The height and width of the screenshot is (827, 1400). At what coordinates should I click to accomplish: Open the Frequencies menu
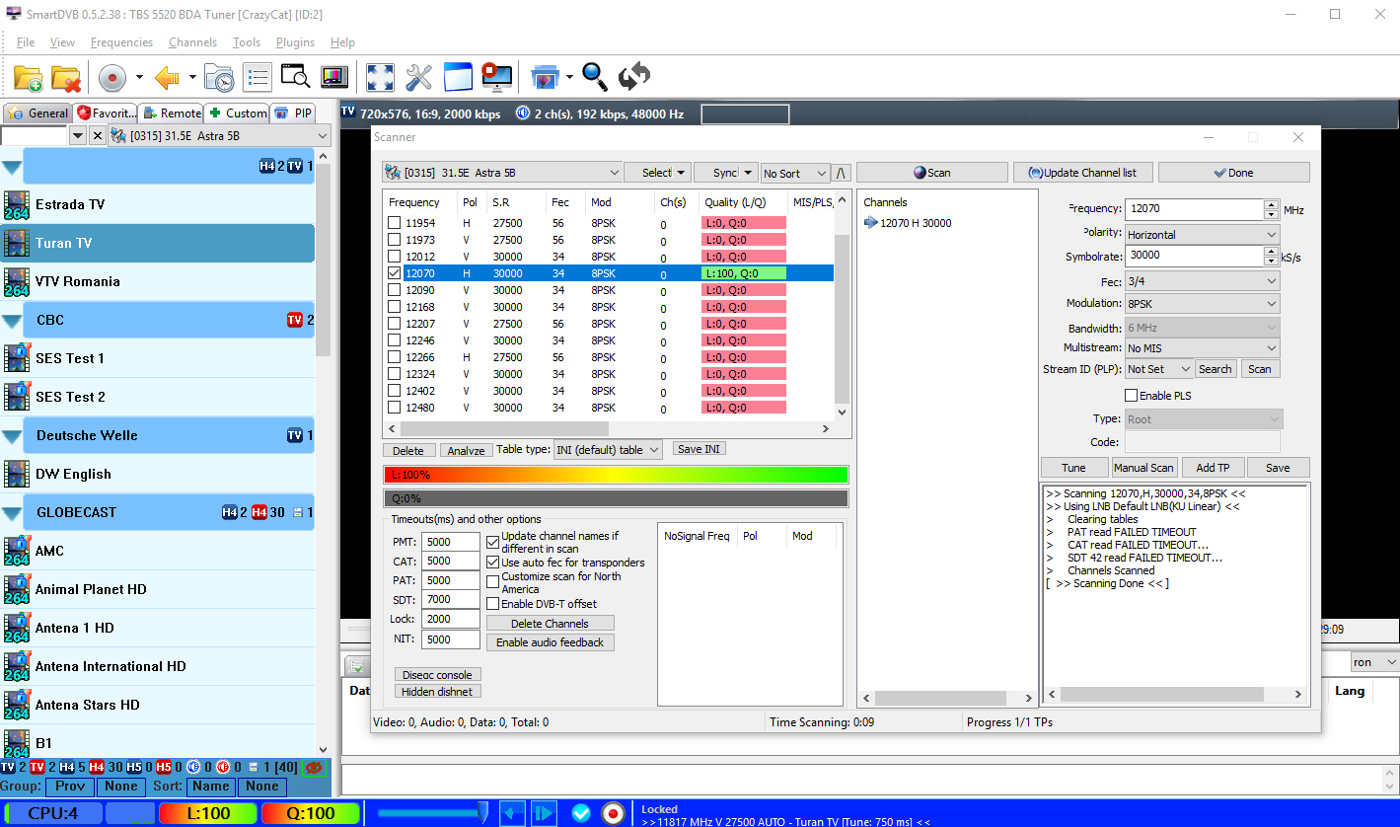121,42
